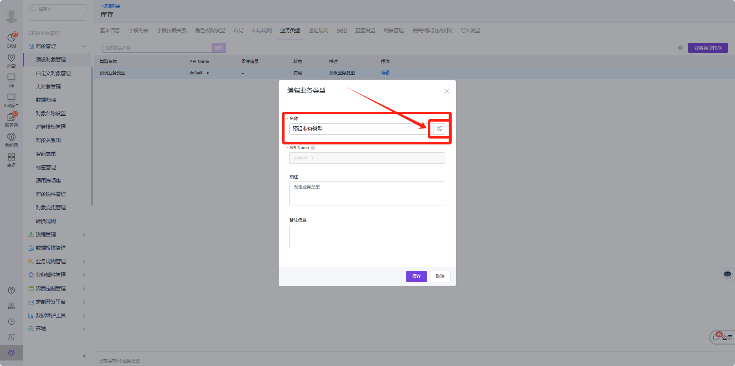The height and width of the screenshot is (366, 735).
Task: Open 数据权限管理 in the sidebar
Action: 51,248
